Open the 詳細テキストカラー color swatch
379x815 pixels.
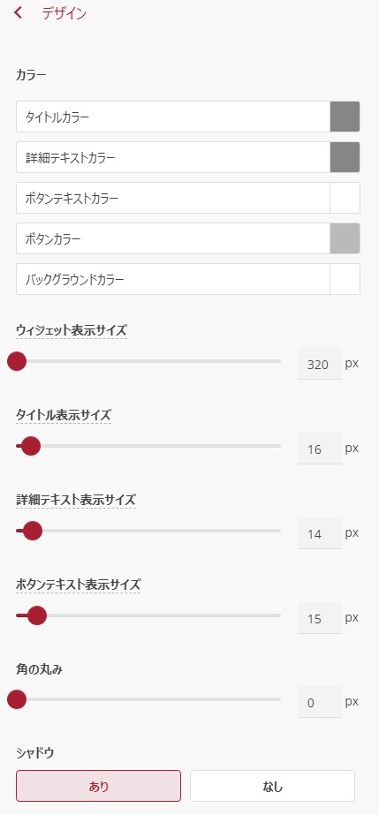coord(345,157)
